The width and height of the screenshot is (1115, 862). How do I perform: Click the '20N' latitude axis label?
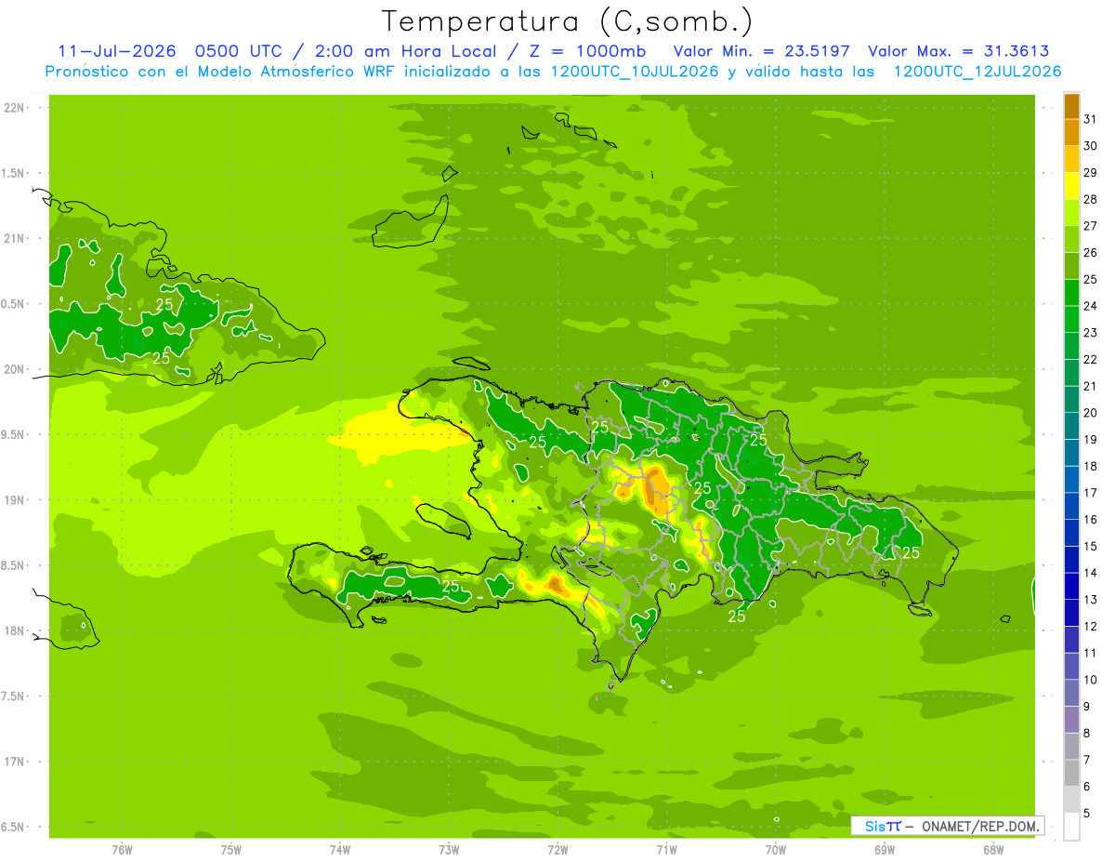pyautogui.click(x=15, y=369)
